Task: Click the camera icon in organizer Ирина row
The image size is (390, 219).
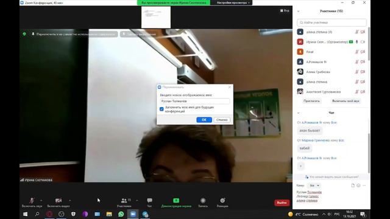Action: click(x=363, y=42)
